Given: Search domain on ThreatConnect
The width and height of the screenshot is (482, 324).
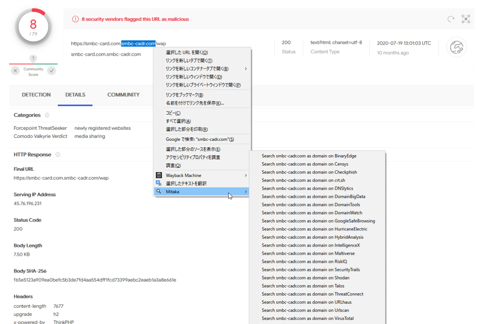Looking at the screenshot, I should click(x=317, y=294).
